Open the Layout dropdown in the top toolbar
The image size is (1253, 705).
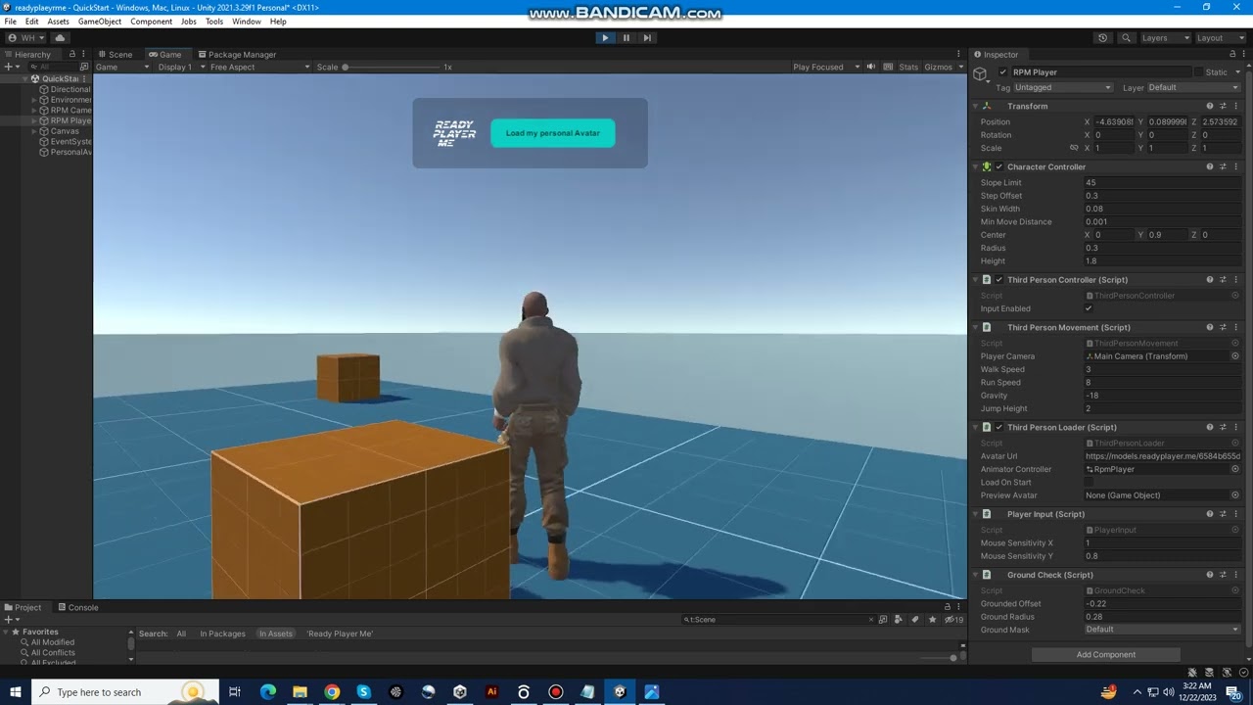tap(1220, 37)
